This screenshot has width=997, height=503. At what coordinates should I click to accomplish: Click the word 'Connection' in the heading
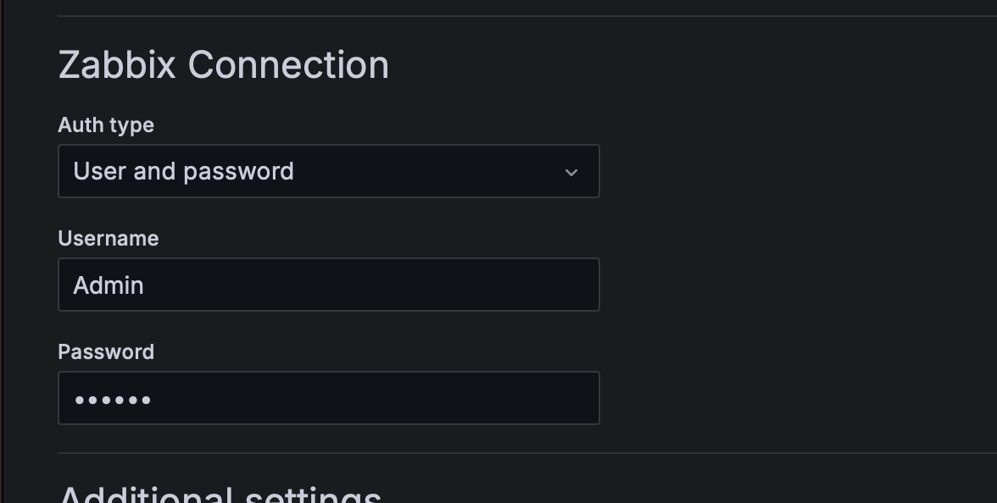[288, 65]
